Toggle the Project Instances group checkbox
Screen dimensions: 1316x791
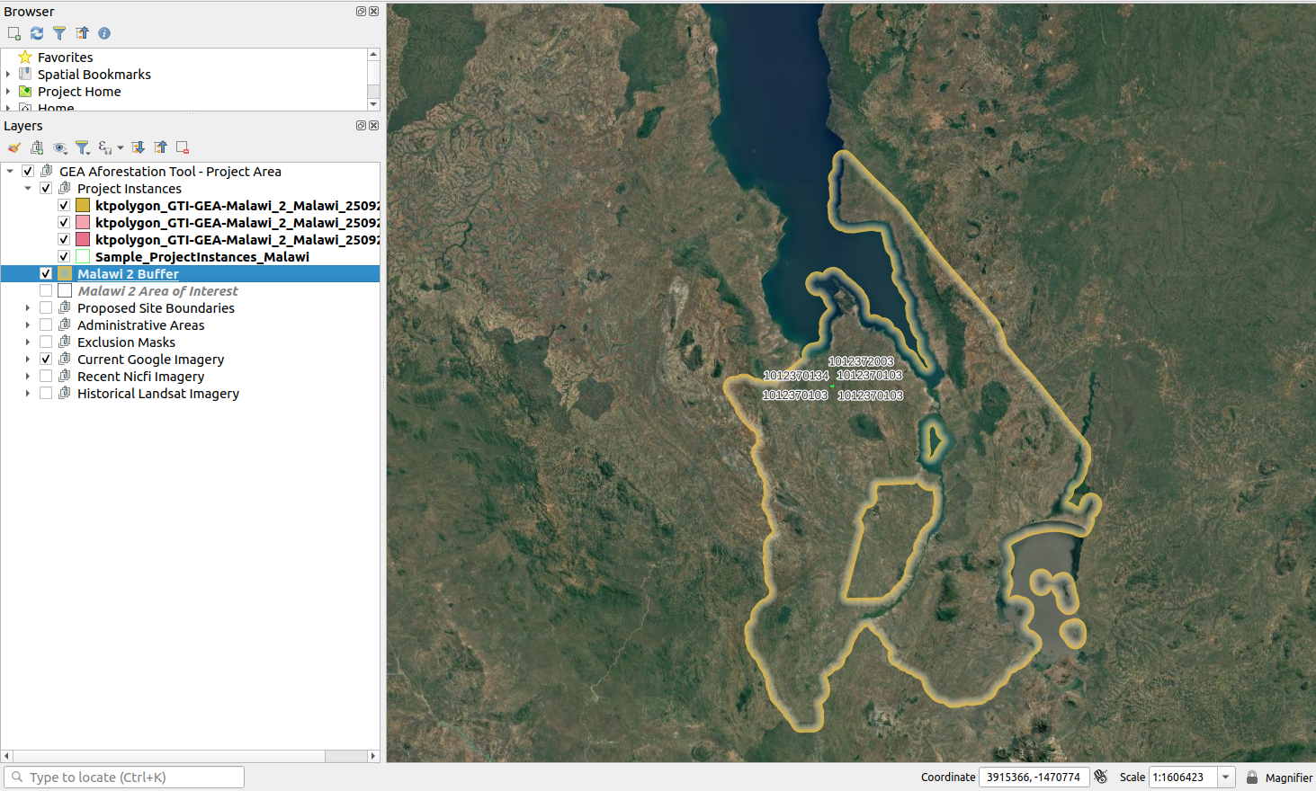click(46, 189)
